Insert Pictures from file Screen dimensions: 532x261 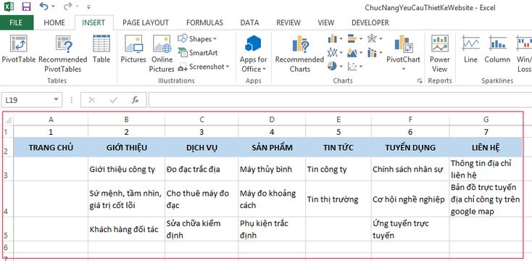coord(133,49)
